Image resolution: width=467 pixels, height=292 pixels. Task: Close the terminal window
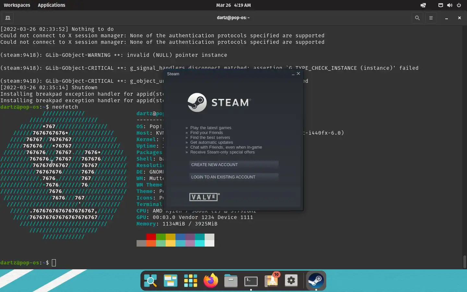[x=459, y=18]
